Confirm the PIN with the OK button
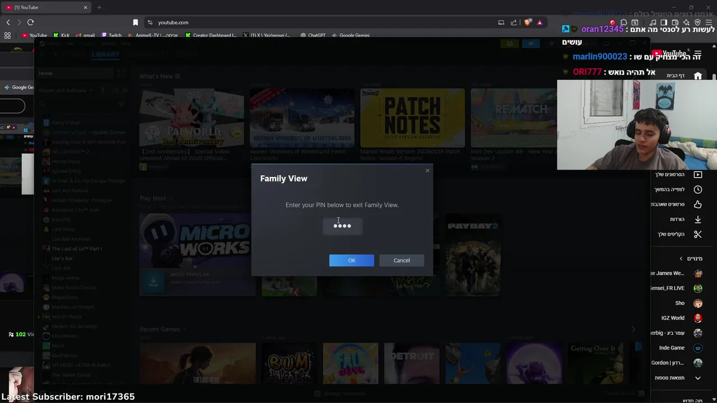 351,260
